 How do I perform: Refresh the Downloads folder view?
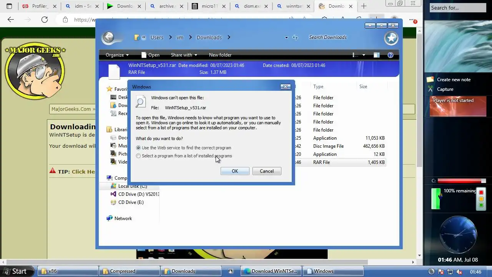click(x=295, y=37)
